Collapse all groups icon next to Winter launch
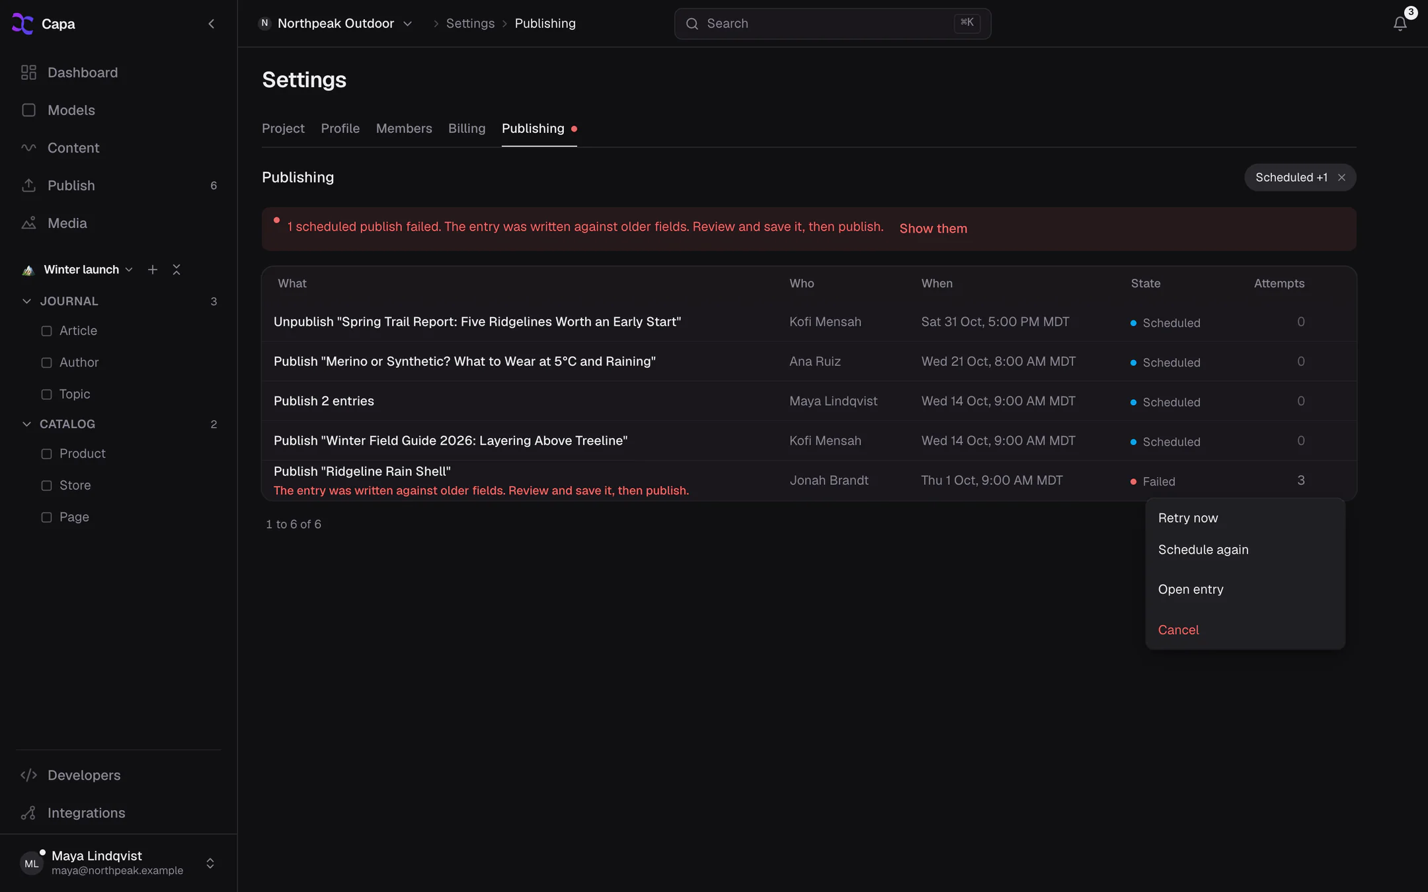 [x=177, y=270]
